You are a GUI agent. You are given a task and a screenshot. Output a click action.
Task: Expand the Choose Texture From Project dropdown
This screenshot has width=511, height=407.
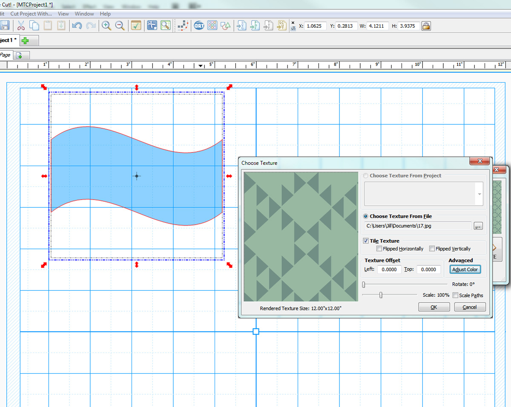click(479, 194)
